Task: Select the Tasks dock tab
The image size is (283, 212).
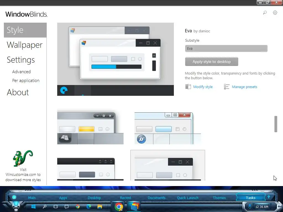Action: tap(250, 198)
